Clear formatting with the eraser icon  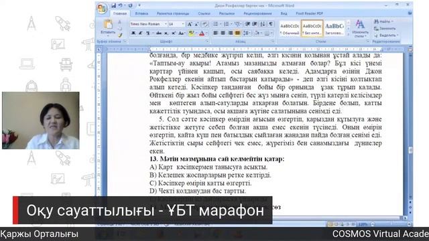204,24
